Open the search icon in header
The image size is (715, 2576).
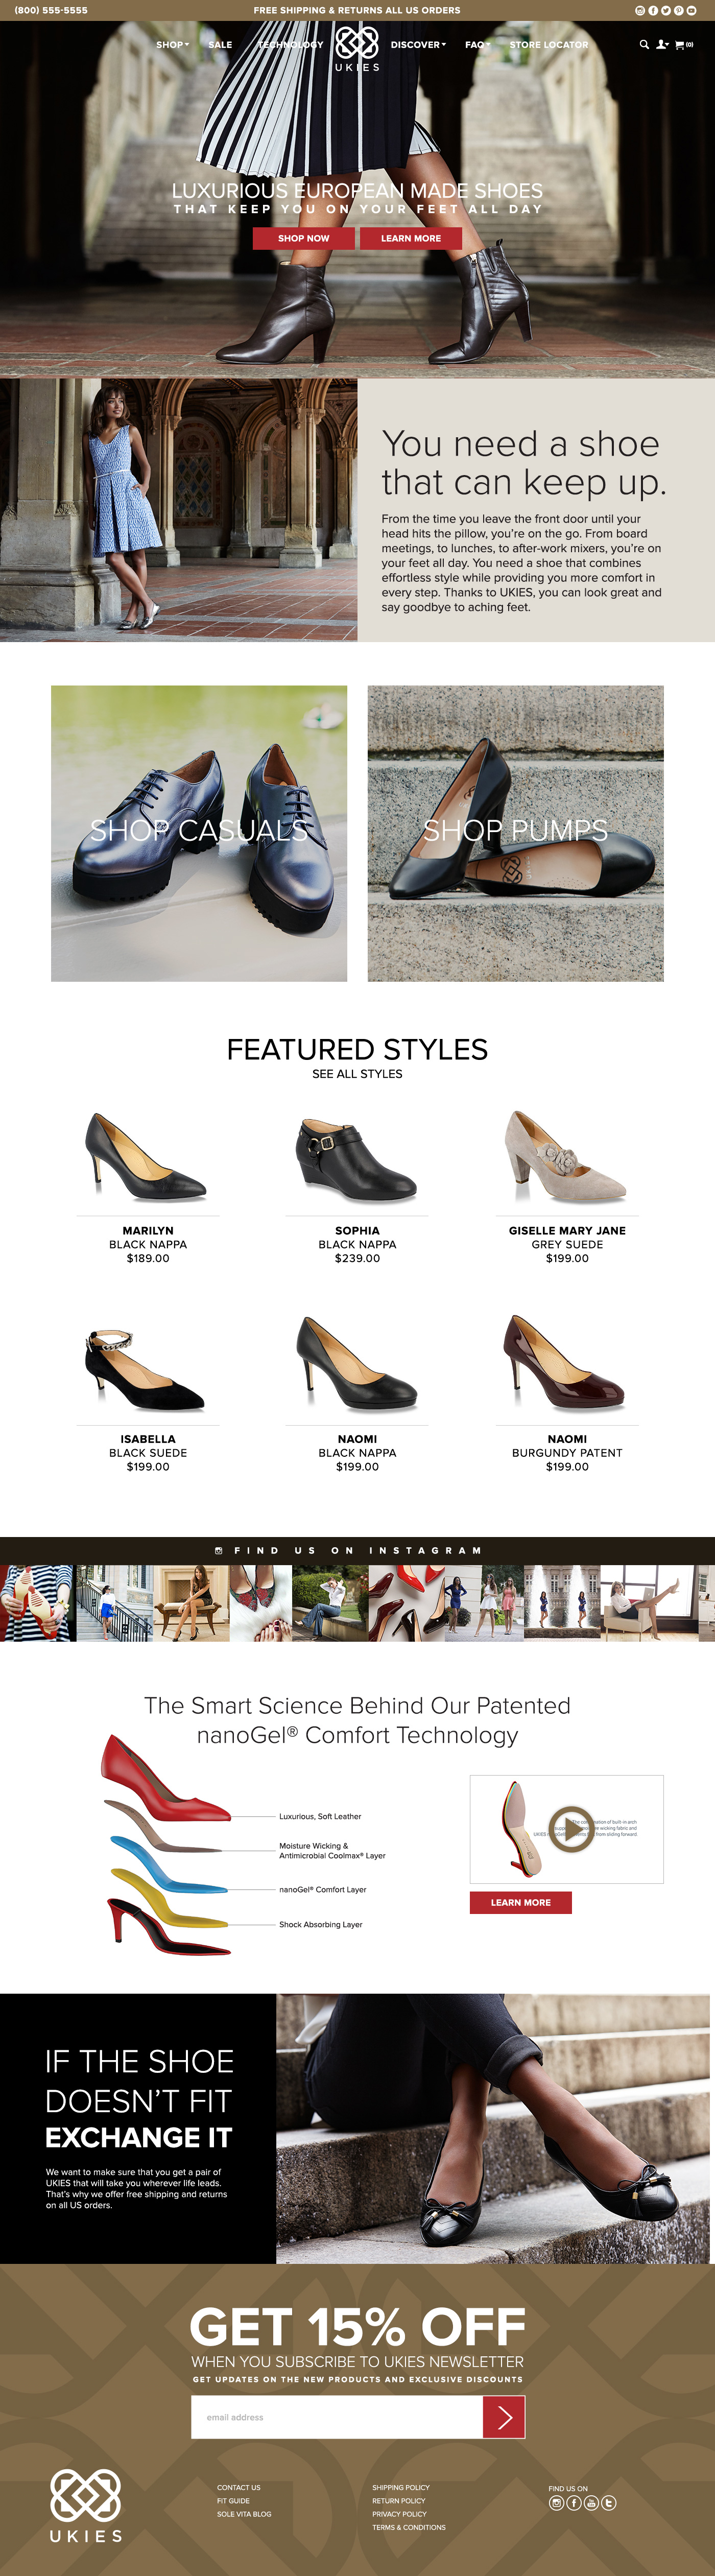[x=644, y=44]
